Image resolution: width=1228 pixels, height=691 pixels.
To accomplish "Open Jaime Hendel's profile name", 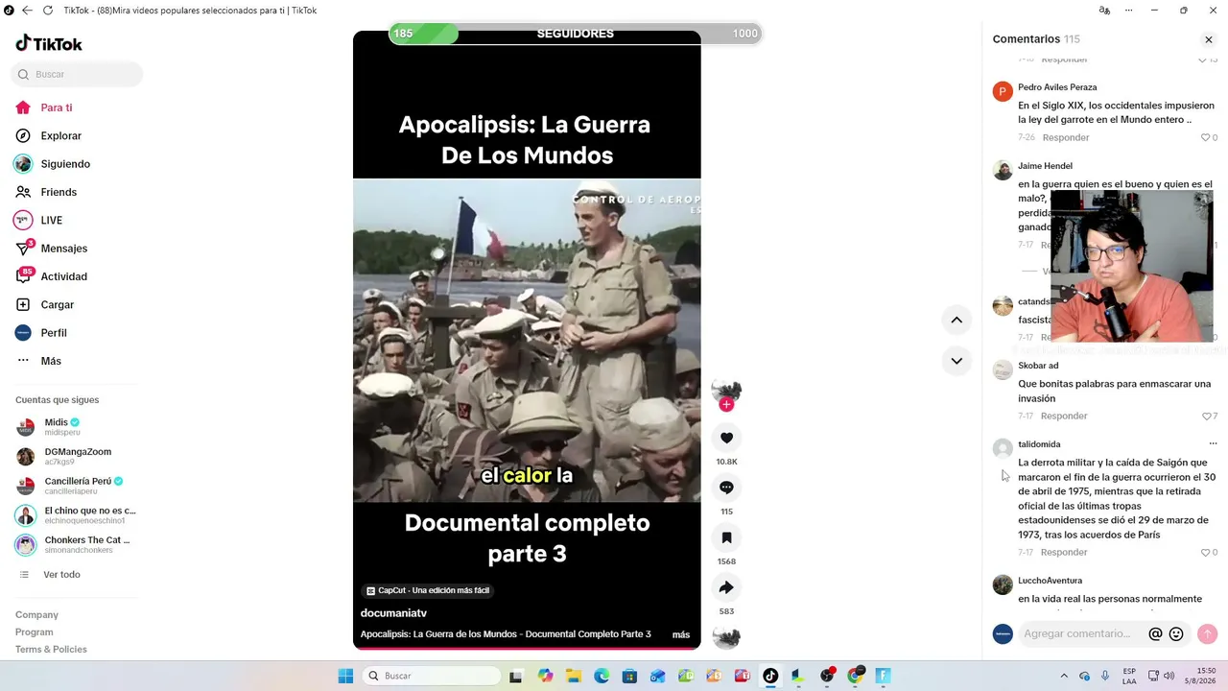I will [1045, 166].
